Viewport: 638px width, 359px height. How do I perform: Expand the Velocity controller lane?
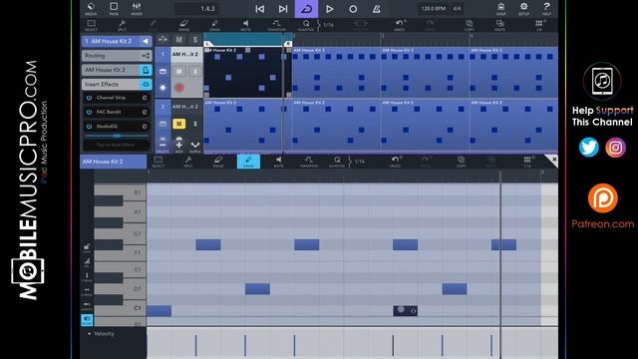[90, 334]
